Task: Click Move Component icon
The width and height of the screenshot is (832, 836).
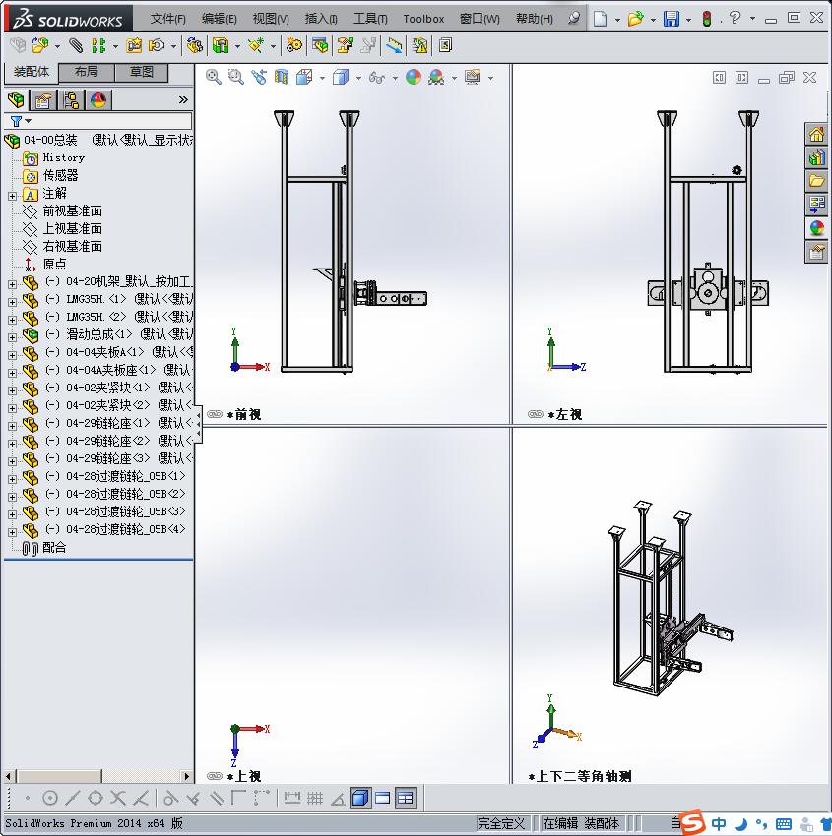Action: pyautogui.click(x=157, y=46)
